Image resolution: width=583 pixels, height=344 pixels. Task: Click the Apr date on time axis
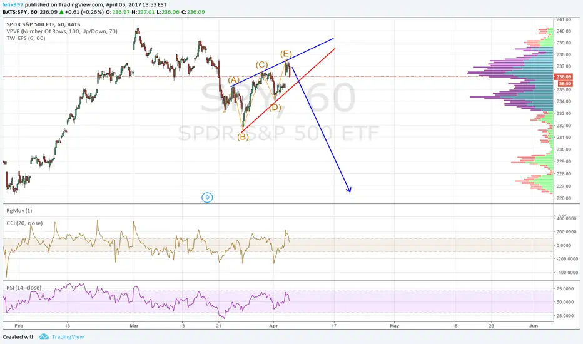tap(273, 326)
